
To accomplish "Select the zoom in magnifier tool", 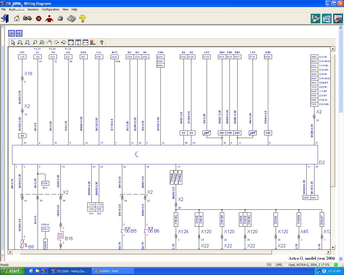I will click(x=20, y=42).
